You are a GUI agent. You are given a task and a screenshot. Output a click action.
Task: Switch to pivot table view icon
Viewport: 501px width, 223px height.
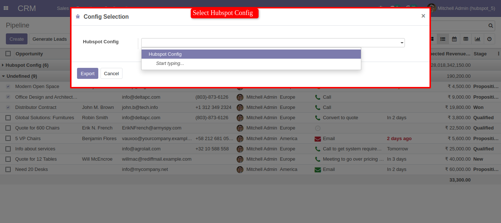pos(466,39)
